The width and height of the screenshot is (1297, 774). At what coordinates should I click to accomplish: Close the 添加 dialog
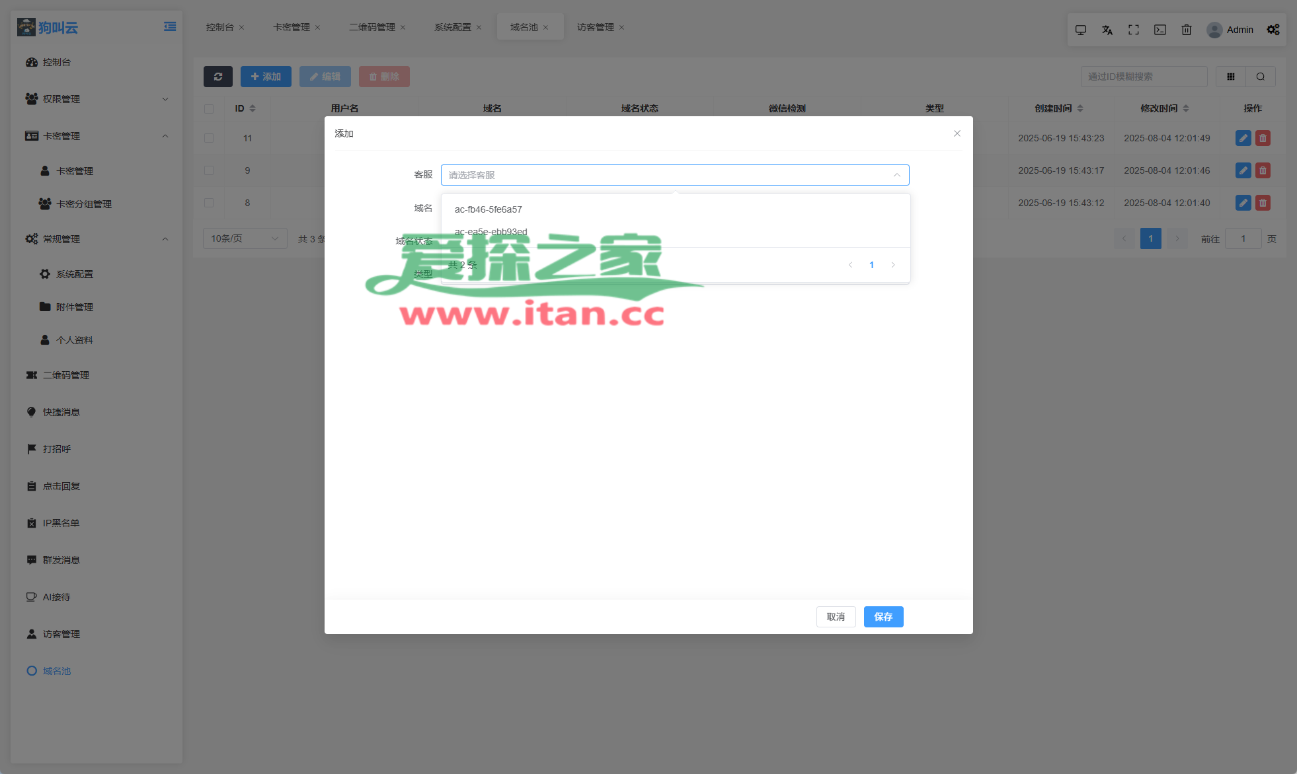957,133
